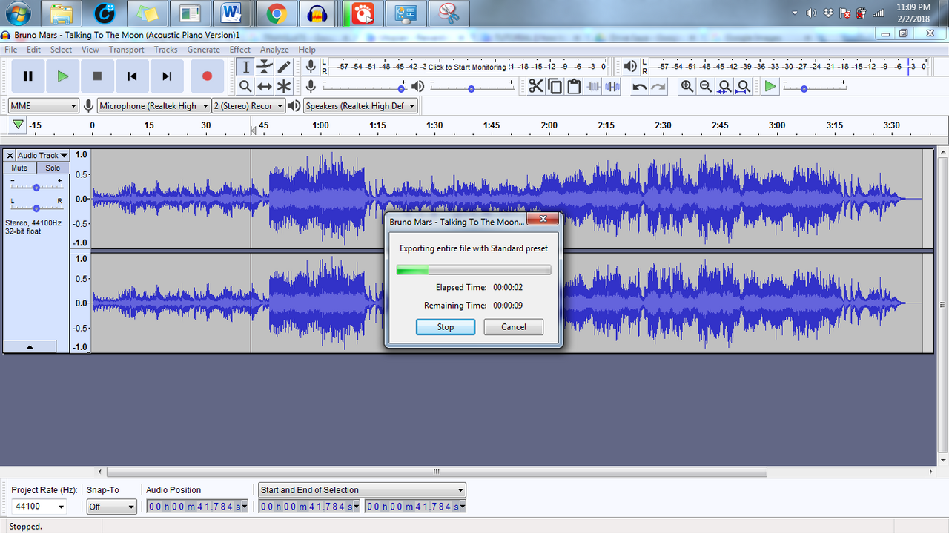The image size is (949, 534).
Task: Open the Start and End of Selection dropdown
Action: pyautogui.click(x=362, y=489)
